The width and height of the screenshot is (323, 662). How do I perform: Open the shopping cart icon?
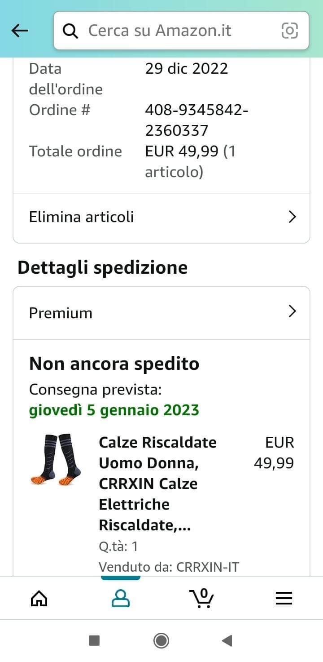pos(201,598)
